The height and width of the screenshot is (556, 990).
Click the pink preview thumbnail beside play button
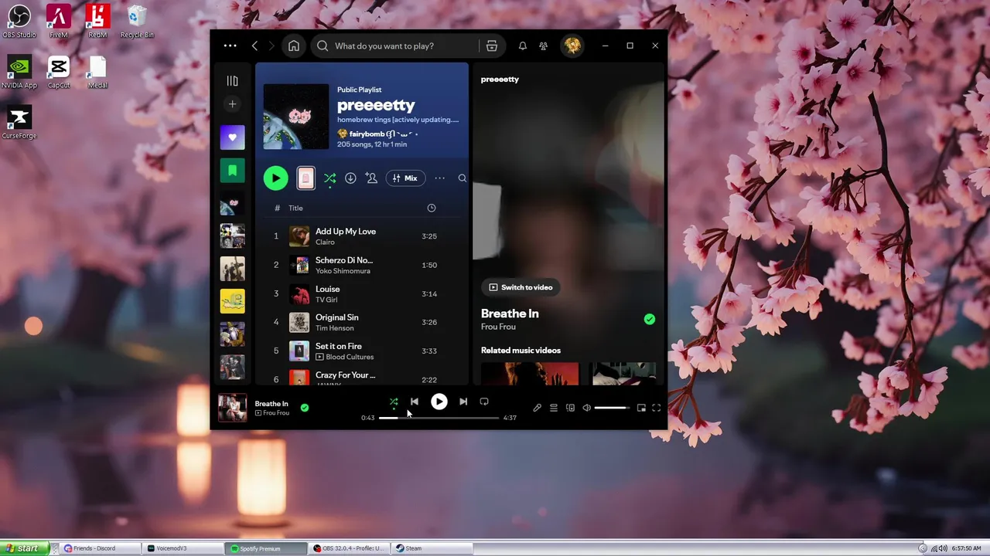(x=306, y=178)
